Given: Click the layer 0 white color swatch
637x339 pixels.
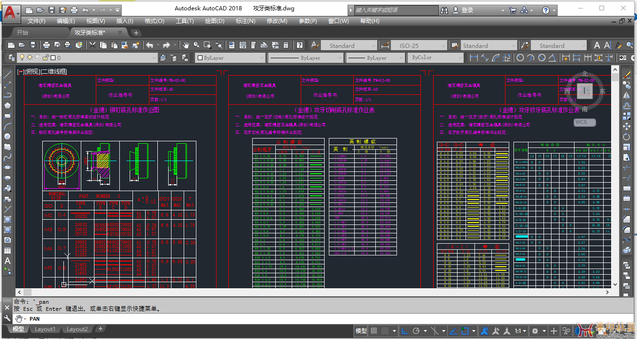Looking at the screenshot, I should coord(53,58).
